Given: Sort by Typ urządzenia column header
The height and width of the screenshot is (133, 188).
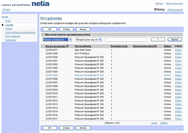Looking at the screenshot, I should tap(83, 46).
